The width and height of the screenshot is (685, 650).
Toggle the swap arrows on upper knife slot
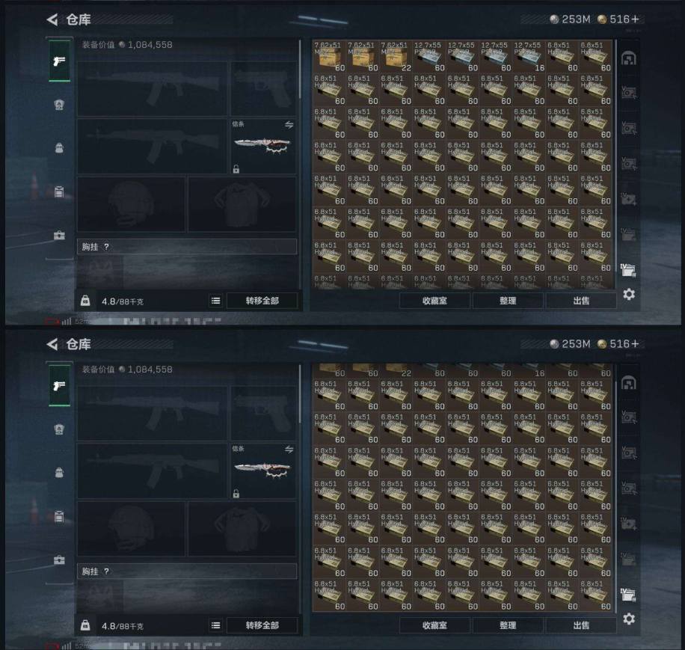pos(289,125)
